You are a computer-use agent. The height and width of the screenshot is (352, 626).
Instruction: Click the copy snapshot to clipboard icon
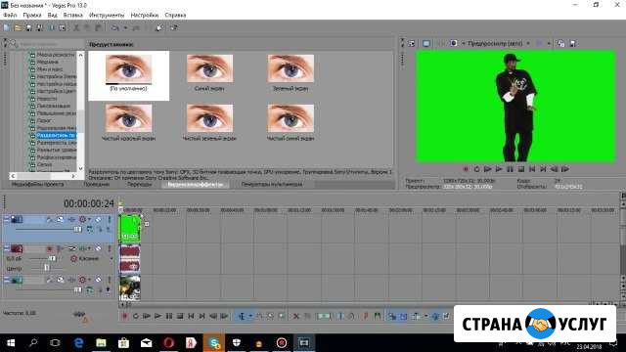(x=560, y=43)
